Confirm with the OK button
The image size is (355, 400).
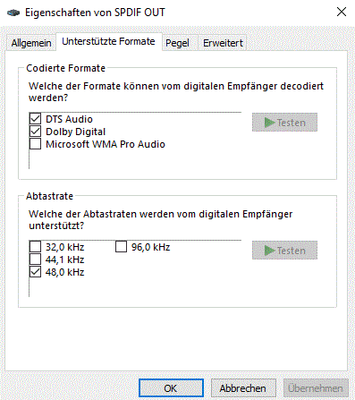[171, 388]
